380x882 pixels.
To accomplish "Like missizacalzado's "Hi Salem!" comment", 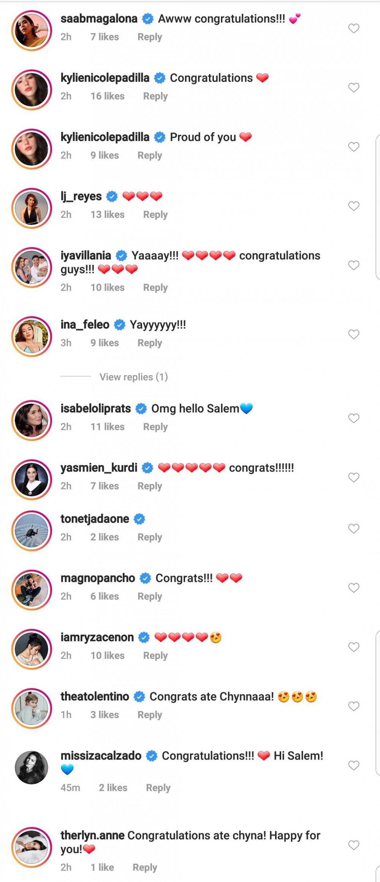I will pyautogui.click(x=354, y=765).
